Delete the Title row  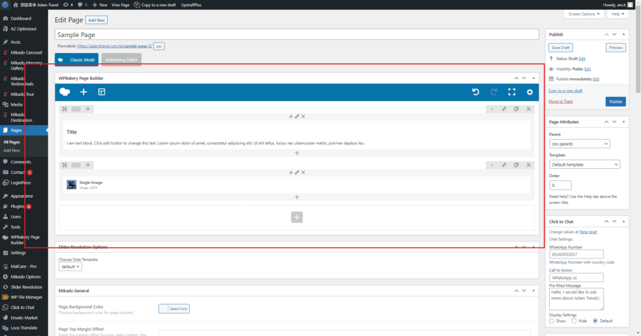pos(528,109)
